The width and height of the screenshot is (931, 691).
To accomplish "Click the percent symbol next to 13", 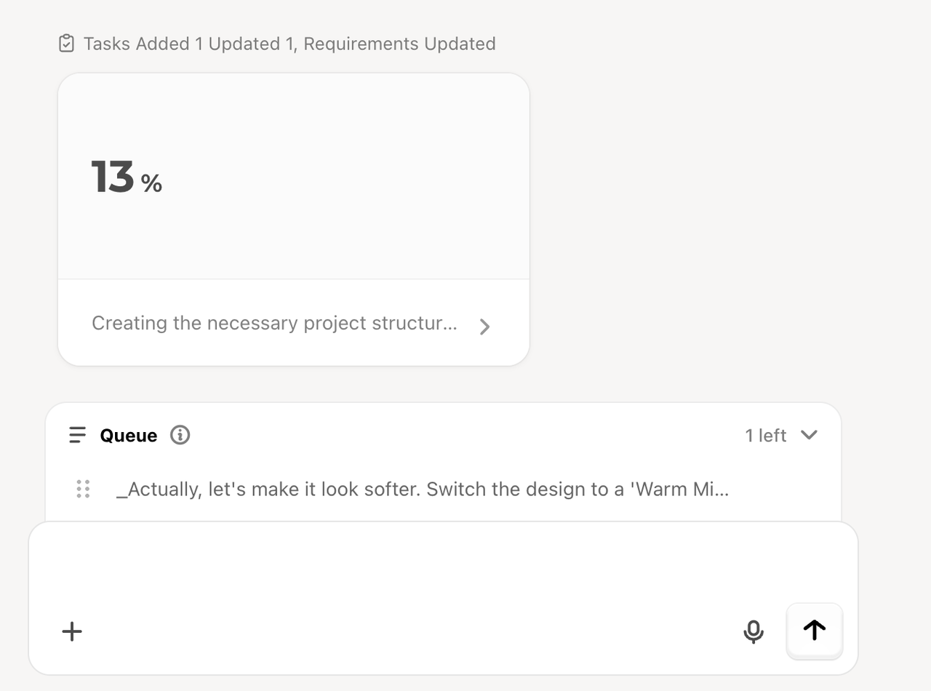I will click(151, 183).
